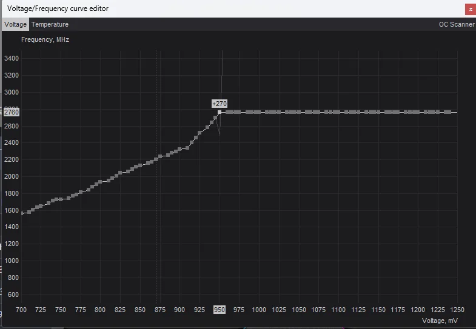The height and width of the screenshot is (329, 476).
Task: Switch to the Temperature tab
Action: coord(50,24)
